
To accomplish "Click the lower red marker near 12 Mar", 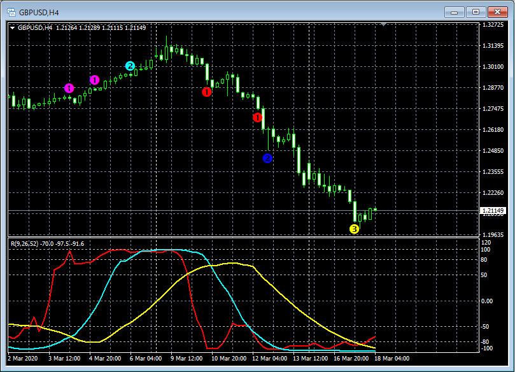I will [258, 117].
